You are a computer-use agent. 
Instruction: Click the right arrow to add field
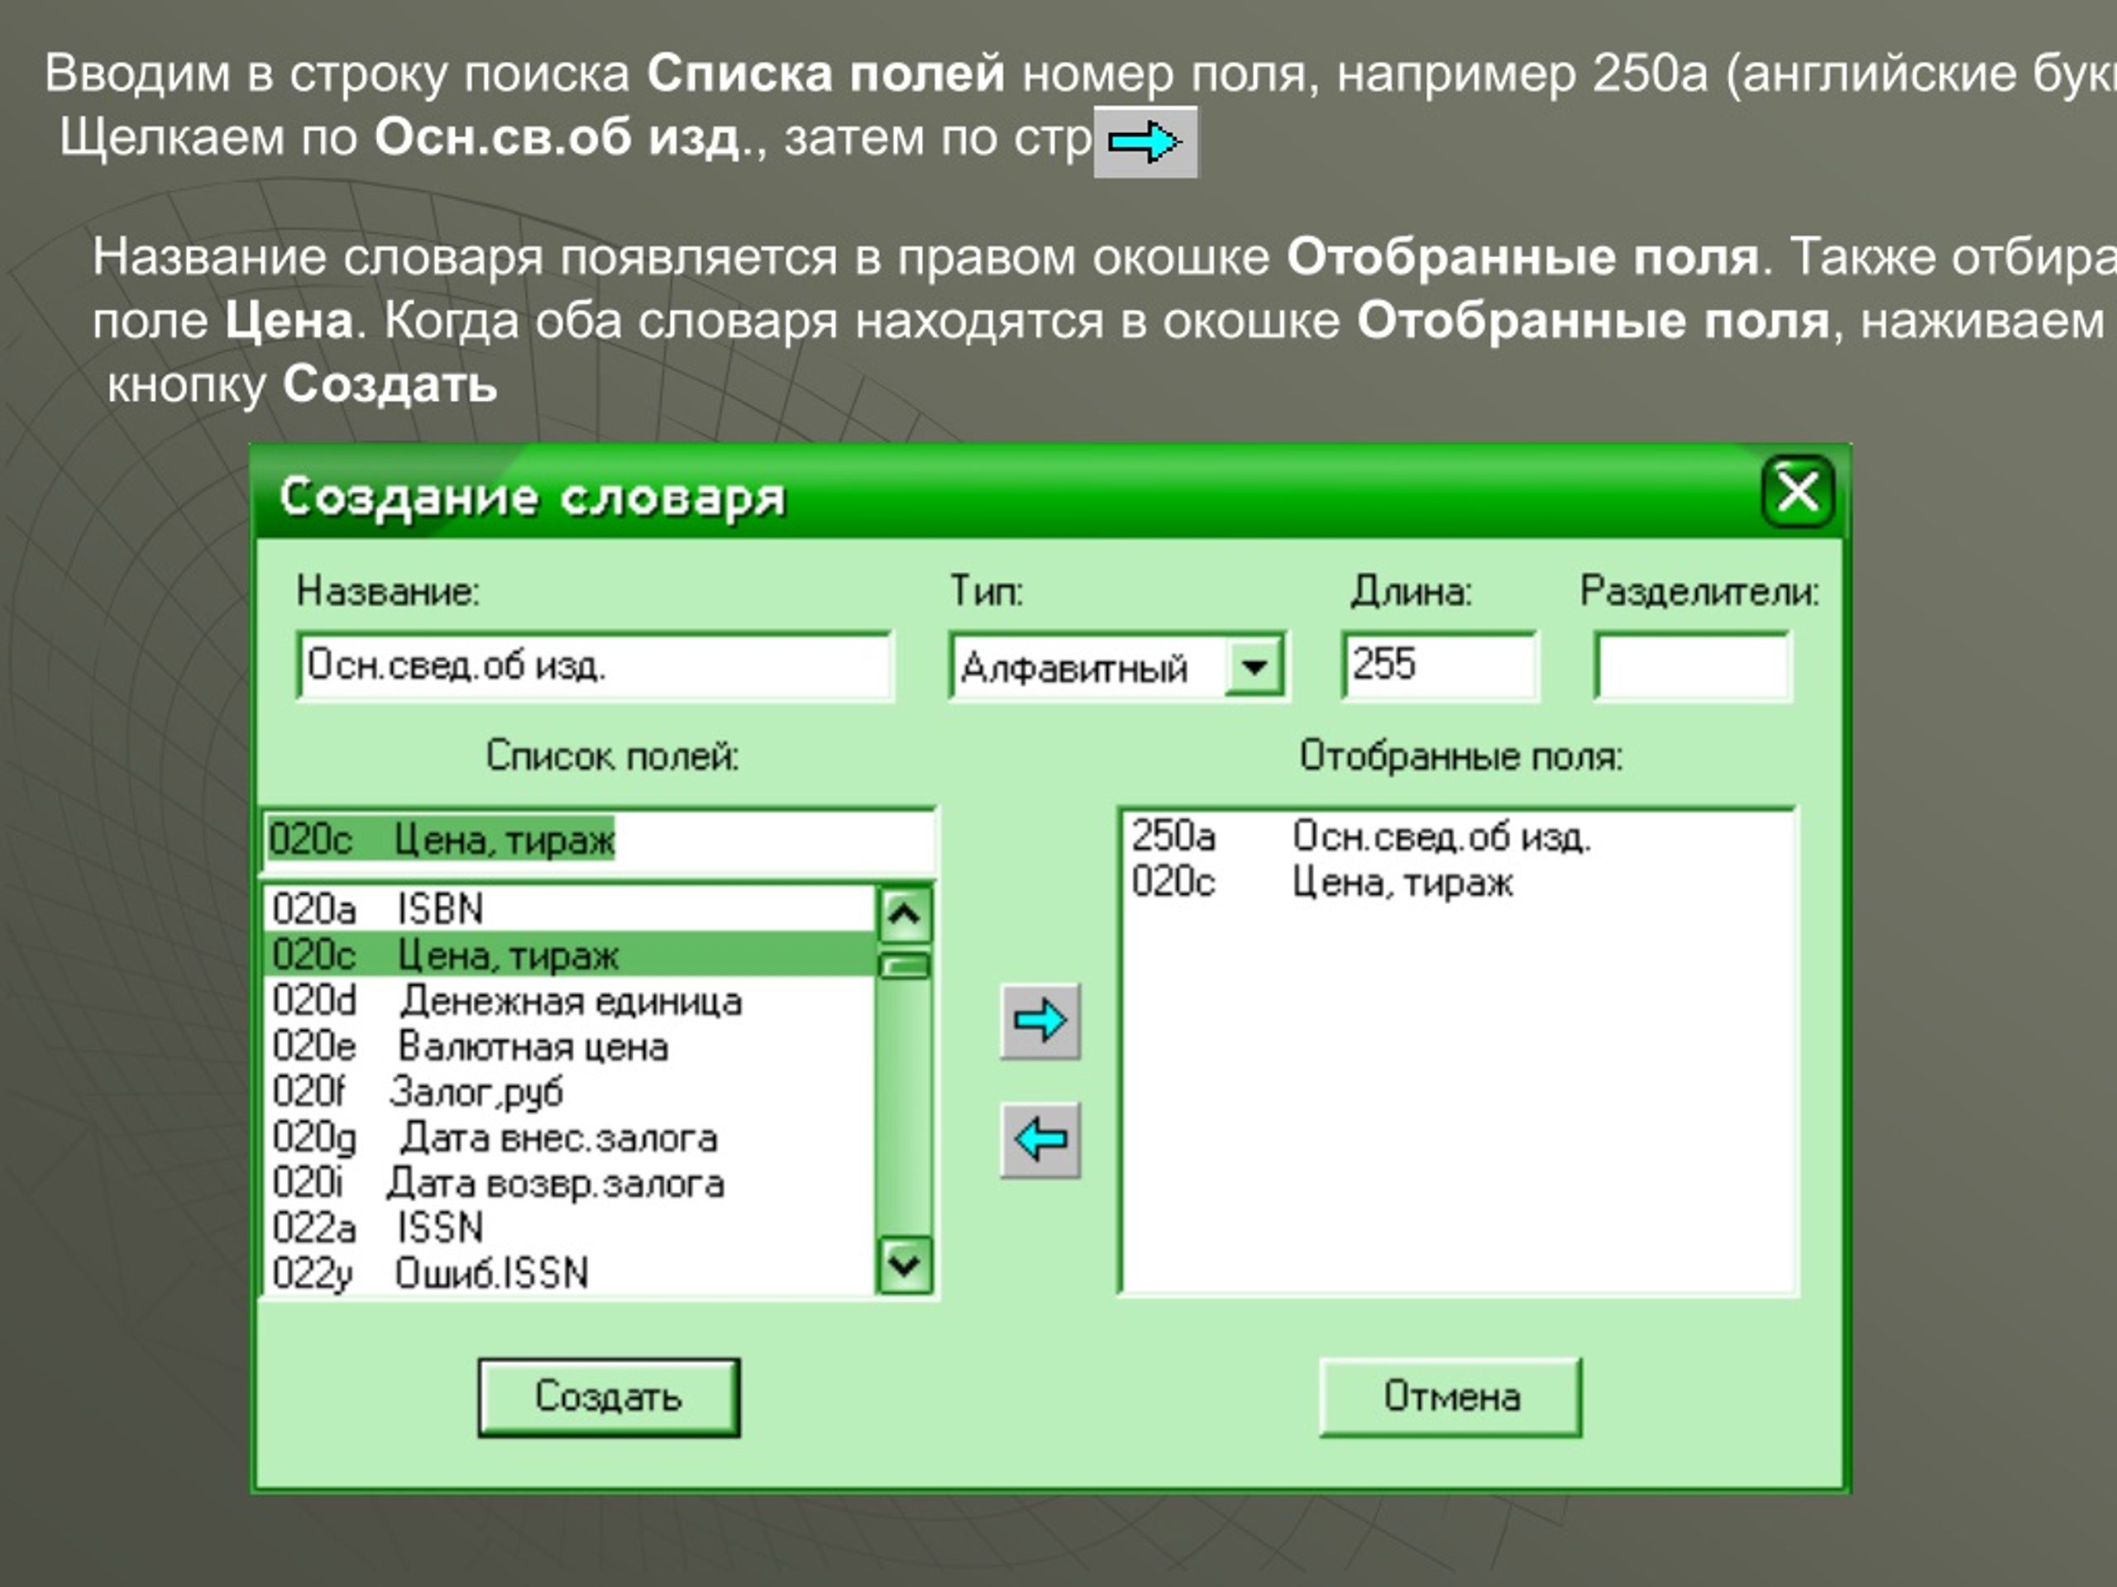click(1040, 1021)
